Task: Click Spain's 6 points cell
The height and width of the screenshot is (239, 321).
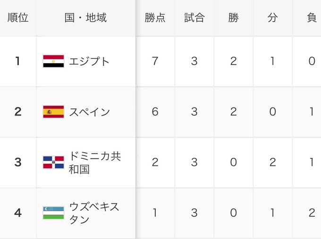Action: [155, 112]
